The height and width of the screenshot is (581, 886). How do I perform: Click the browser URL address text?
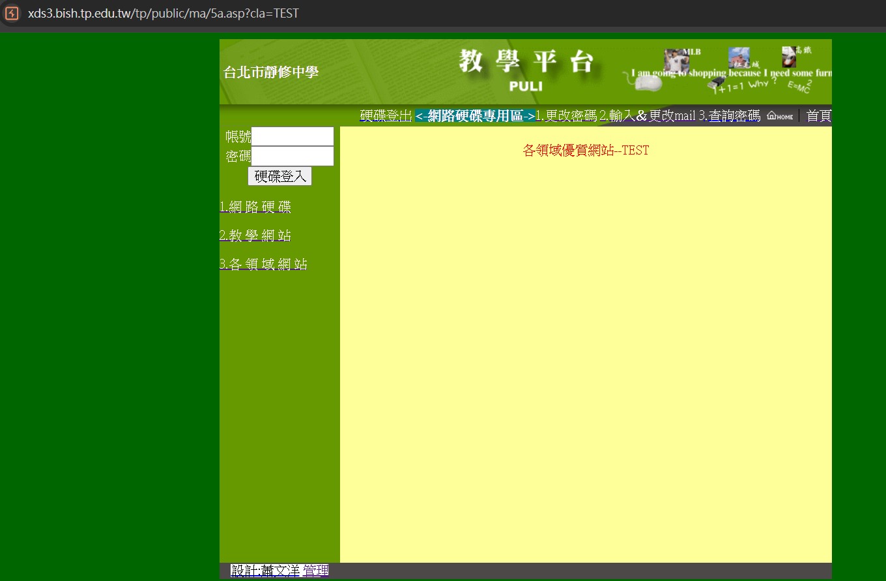point(163,13)
